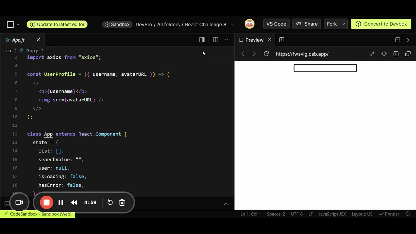This screenshot has height=234, width=416.
Task: Click the search input in the preview page
Action: [x=325, y=68]
